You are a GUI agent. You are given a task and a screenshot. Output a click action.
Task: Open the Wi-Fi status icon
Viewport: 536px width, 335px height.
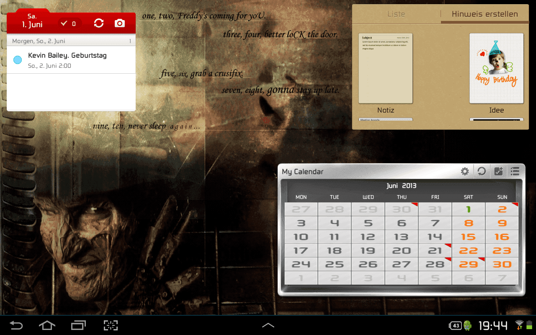[519, 325]
